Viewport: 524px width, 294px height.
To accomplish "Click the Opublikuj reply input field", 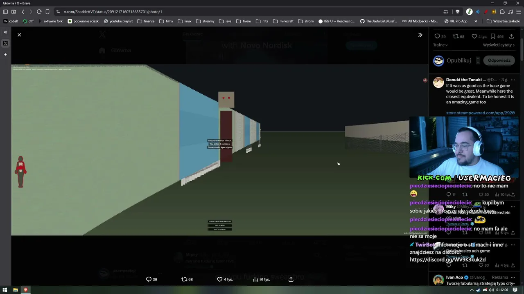I will [x=459, y=60].
